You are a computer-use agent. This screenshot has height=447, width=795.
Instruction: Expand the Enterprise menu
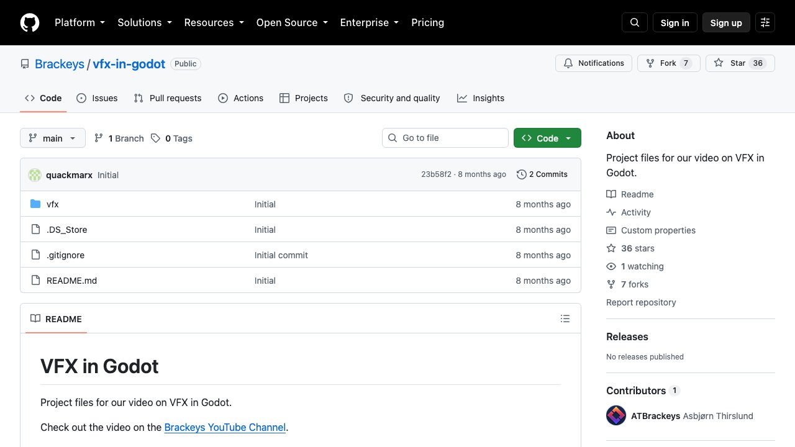(370, 22)
